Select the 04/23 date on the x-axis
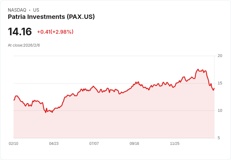Screen dimensions: 231x160 pos(54,144)
